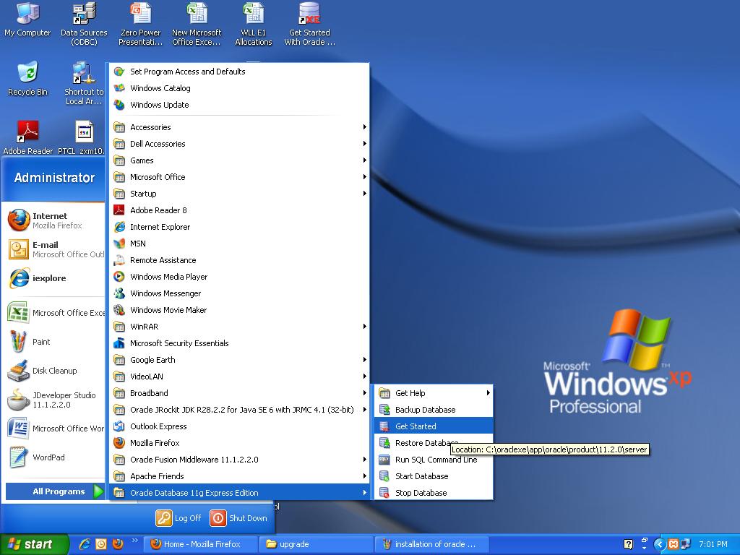740x555 pixels.
Task: Open Data Sources (ODBC) desktop icon
Action: pos(84,24)
